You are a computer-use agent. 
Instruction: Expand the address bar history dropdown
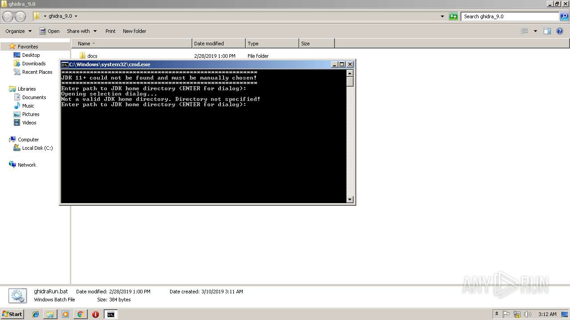442,16
